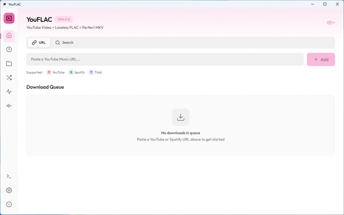The image size is (344, 215).
Task: Click the Tidal T badge icon
Action: [x=91, y=72]
